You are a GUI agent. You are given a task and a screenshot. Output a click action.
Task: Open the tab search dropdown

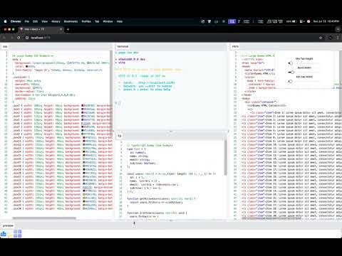pos(338,29)
